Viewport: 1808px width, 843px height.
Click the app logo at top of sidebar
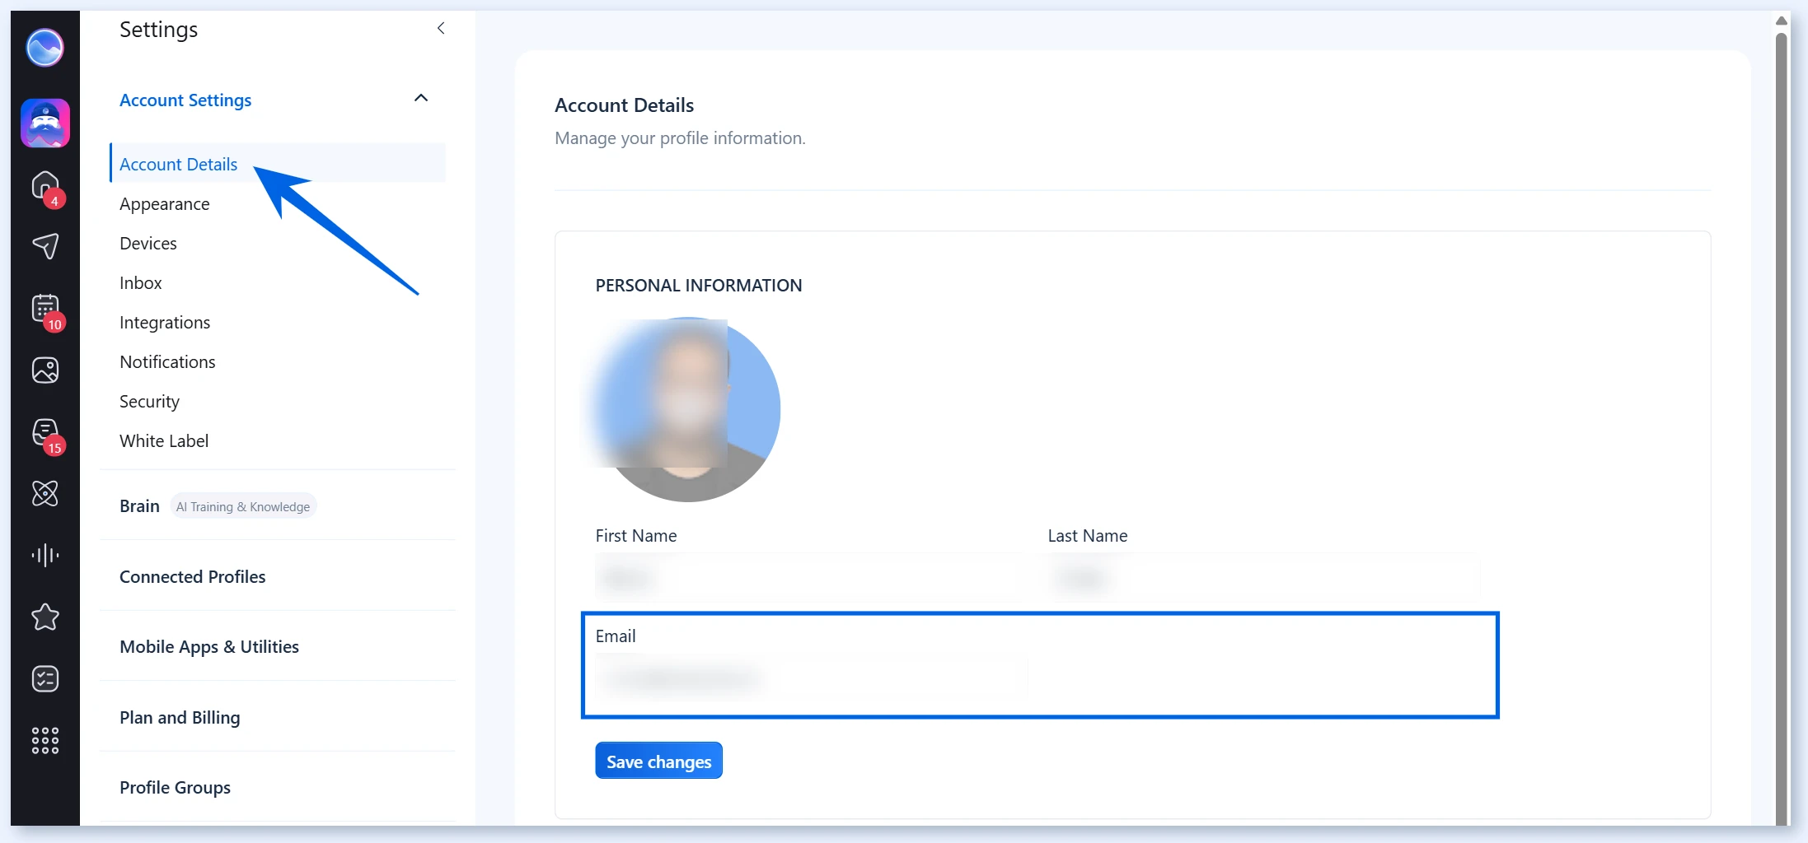(44, 47)
